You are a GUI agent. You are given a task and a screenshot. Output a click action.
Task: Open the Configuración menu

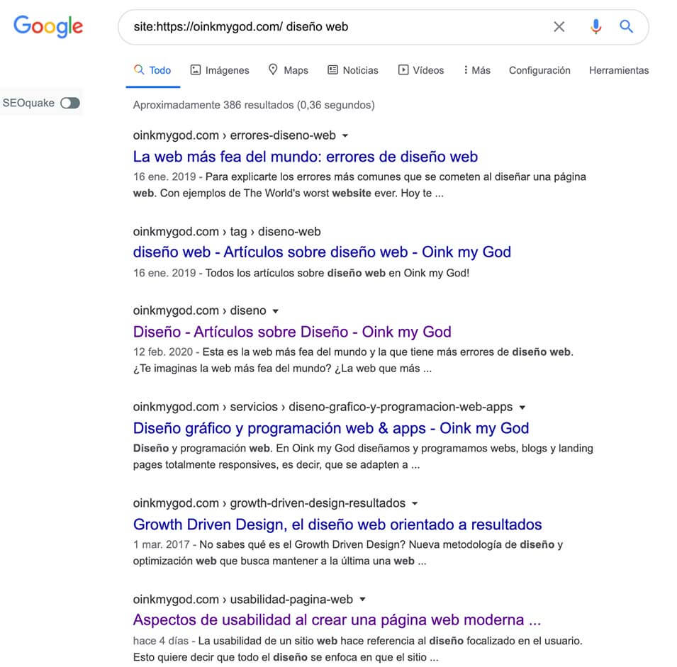pyautogui.click(x=539, y=70)
